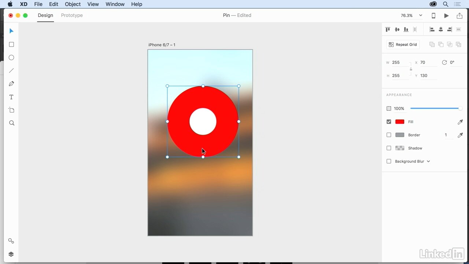The height and width of the screenshot is (264, 469).
Task: Open the device preview icon
Action: tap(433, 15)
